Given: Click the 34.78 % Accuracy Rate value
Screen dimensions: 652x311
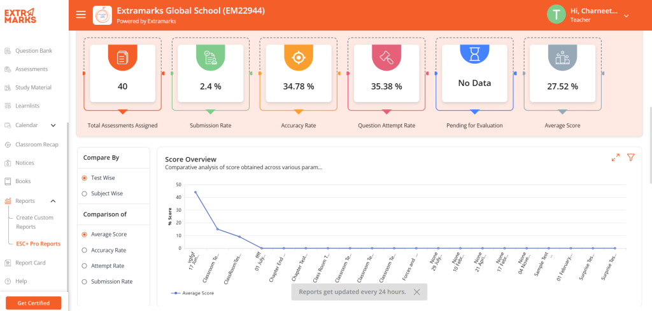Looking at the screenshot, I should coord(299,86).
